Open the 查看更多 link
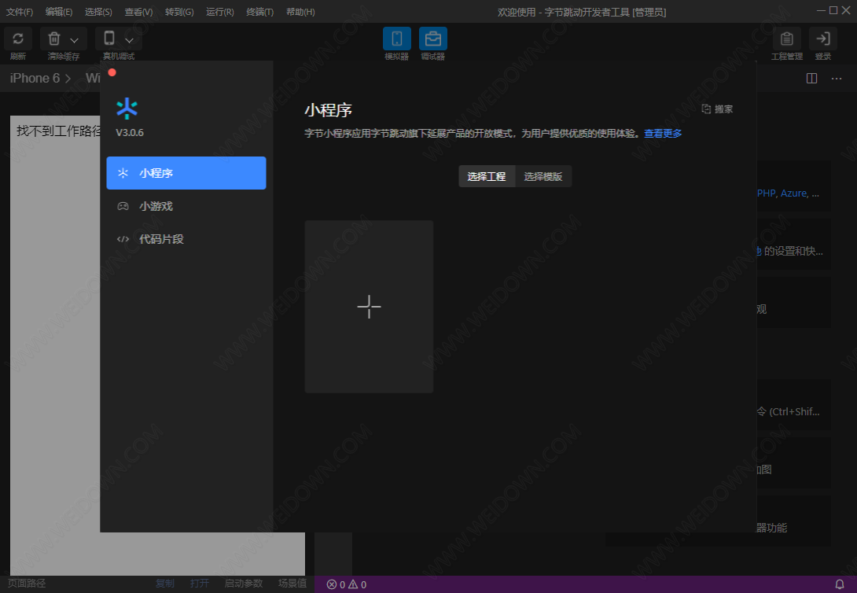This screenshot has height=593, width=857. [x=663, y=134]
